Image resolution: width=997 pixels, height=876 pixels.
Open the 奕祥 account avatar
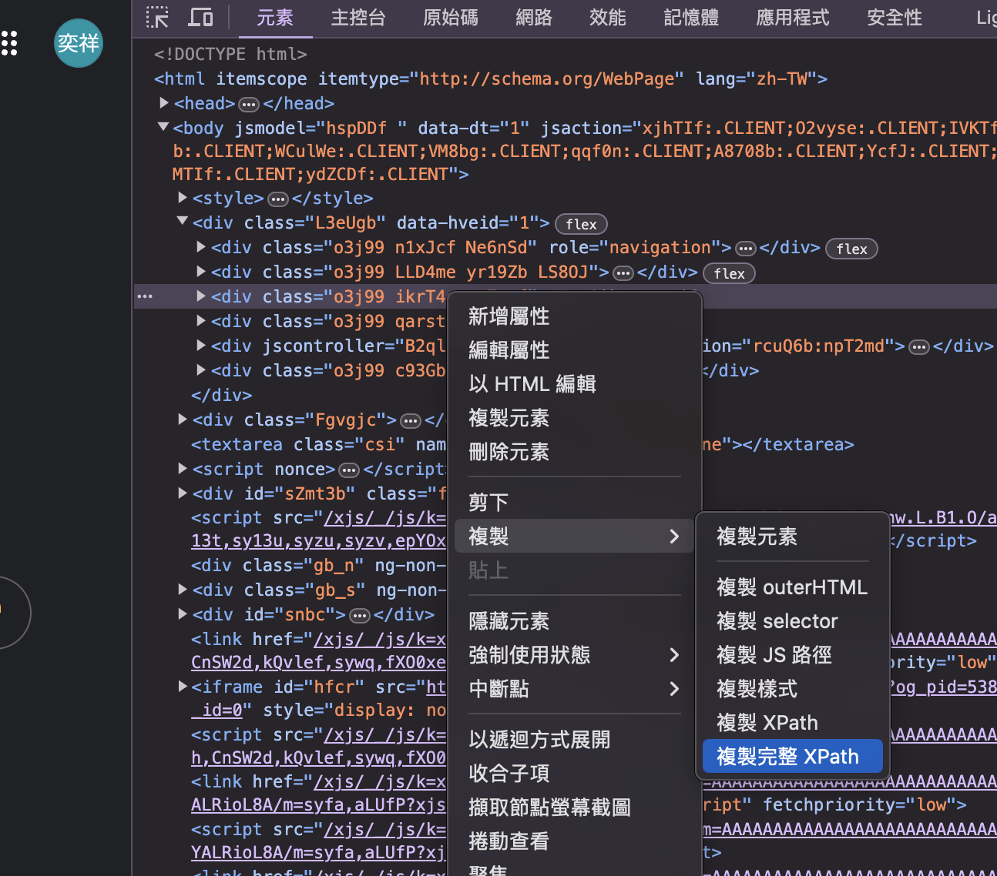pyautogui.click(x=79, y=43)
